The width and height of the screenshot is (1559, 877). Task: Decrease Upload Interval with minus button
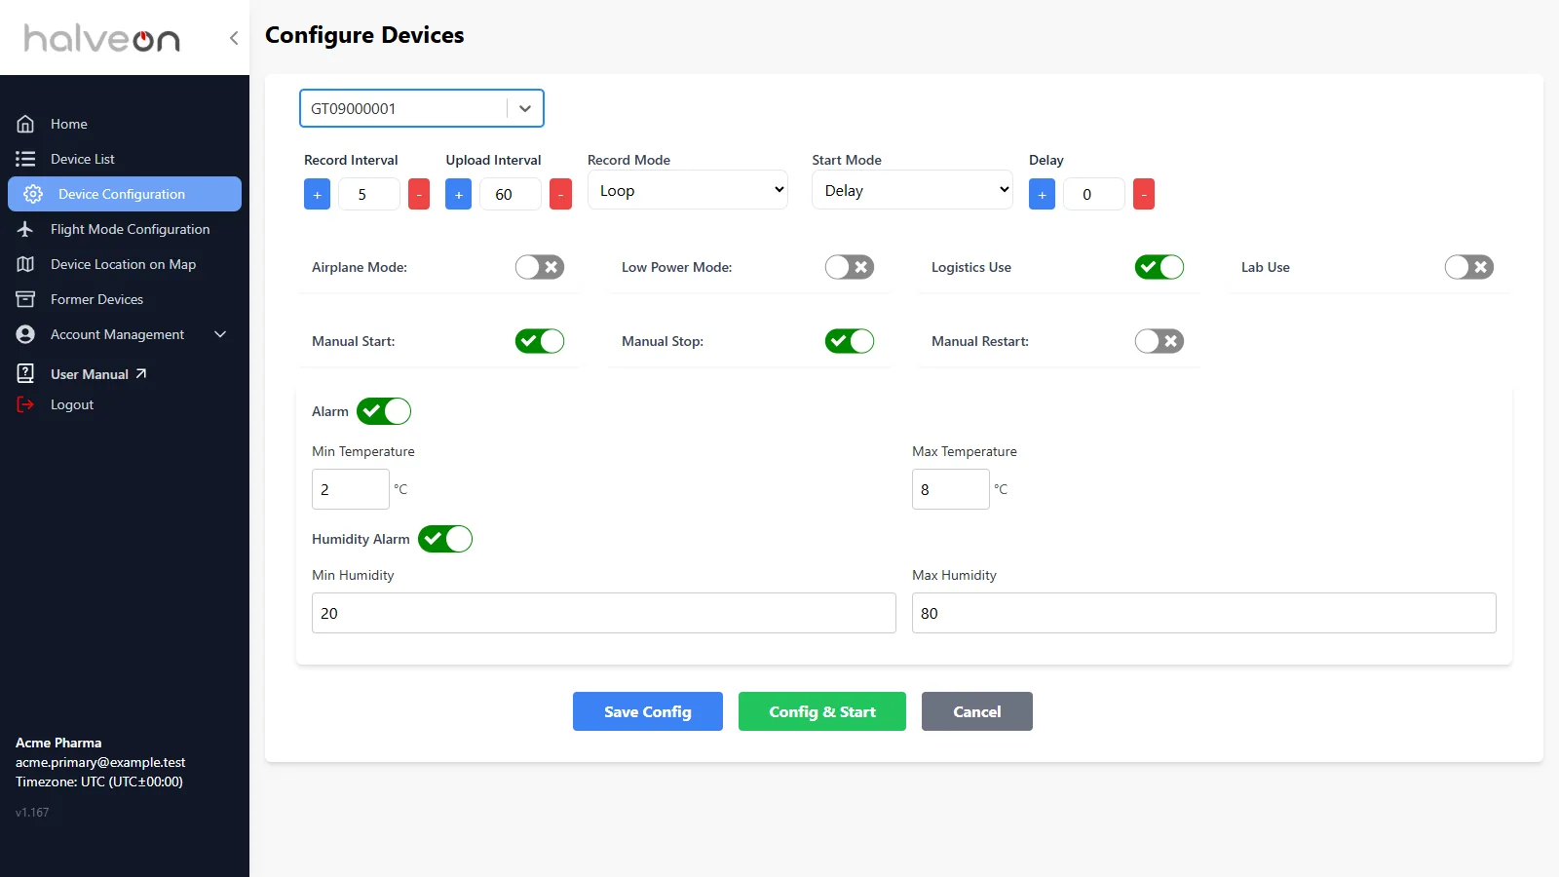560,194
